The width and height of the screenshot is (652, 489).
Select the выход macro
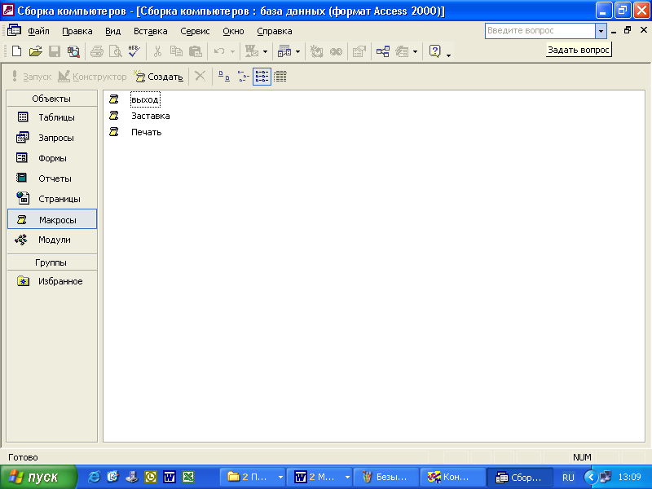point(145,99)
